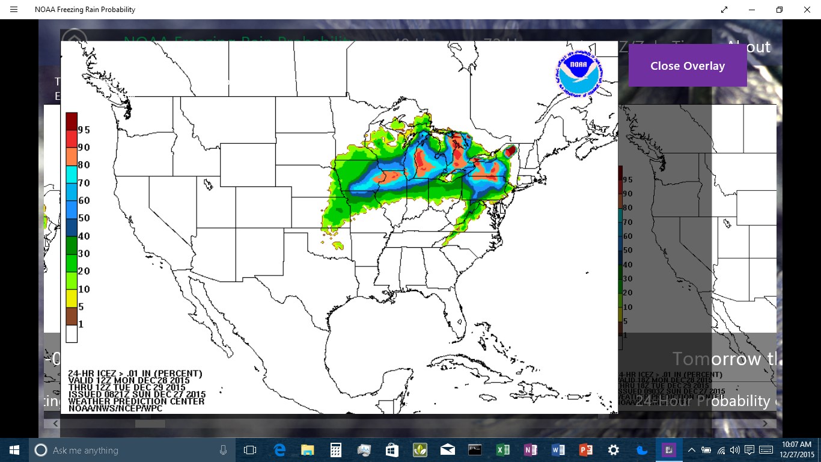
Task: Open Settings gear on the taskbar
Action: pyautogui.click(x=613, y=450)
